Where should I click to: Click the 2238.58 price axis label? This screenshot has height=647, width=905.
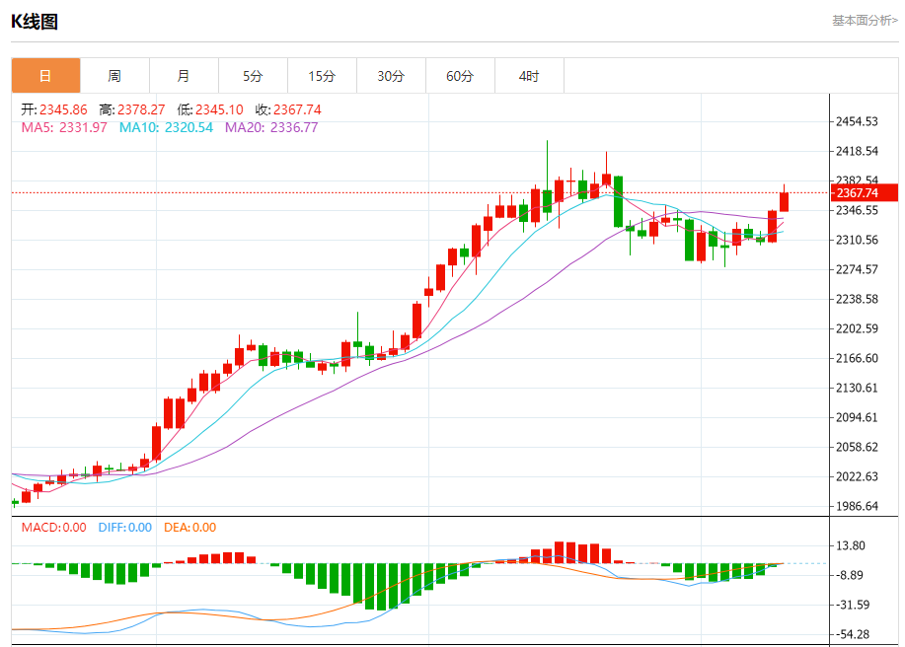coord(857,299)
